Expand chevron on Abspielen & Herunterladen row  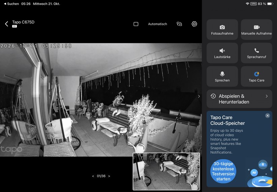[267, 96]
